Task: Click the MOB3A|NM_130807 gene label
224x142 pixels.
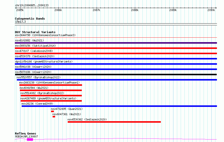Action: pyautogui.click(x=26, y=136)
